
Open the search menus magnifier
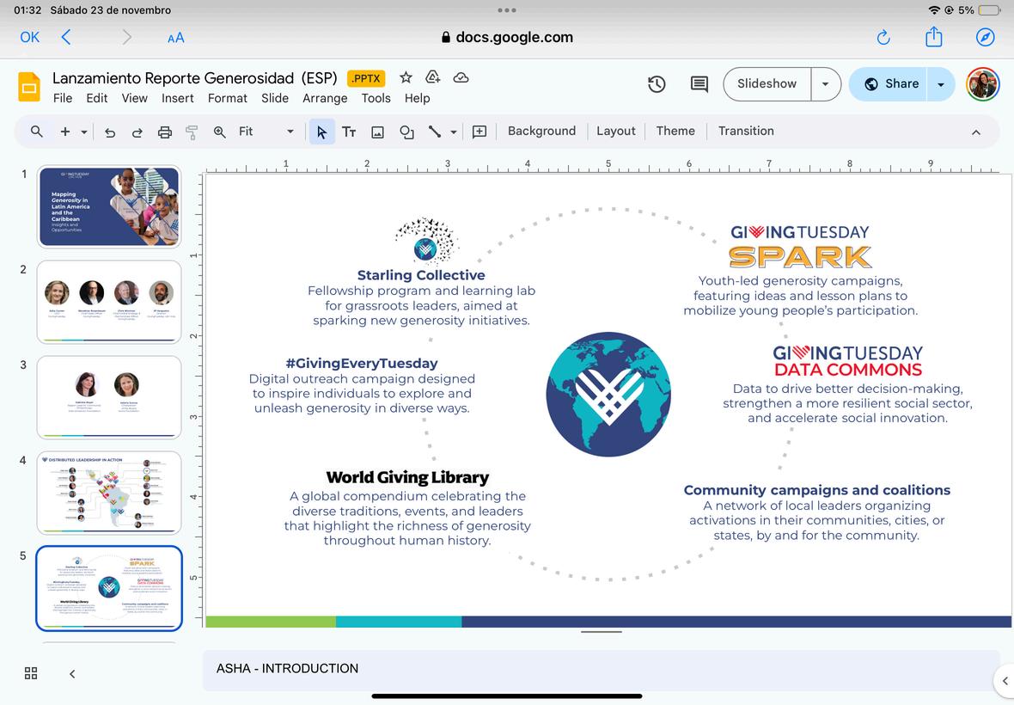[x=37, y=132]
